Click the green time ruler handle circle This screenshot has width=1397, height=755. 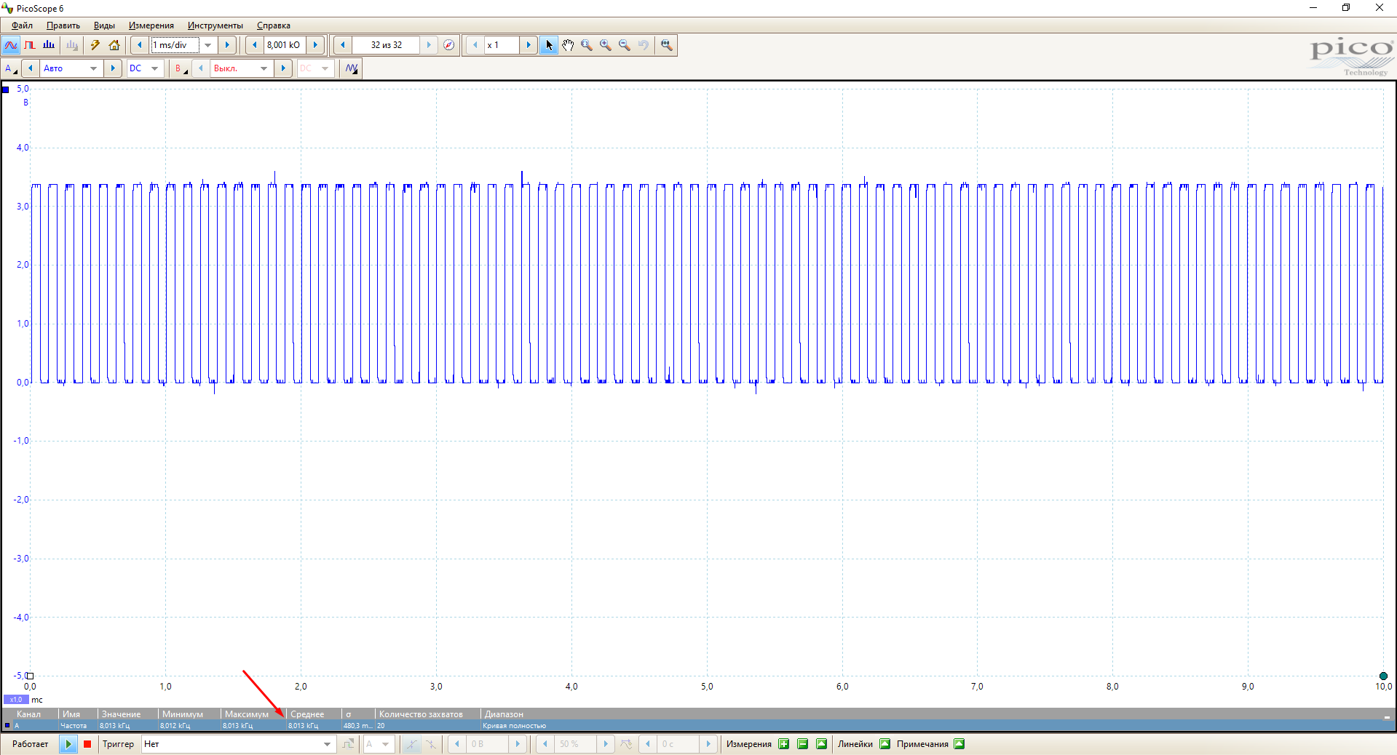click(x=1383, y=676)
